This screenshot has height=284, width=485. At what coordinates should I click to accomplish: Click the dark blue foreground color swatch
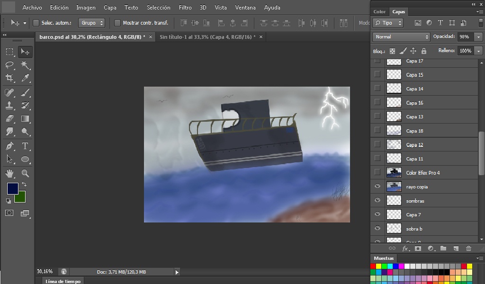tap(13, 188)
